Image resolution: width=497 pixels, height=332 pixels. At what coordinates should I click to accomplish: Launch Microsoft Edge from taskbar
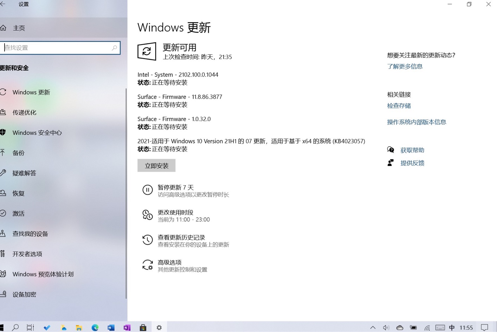pyautogui.click(x=95, y=327)
